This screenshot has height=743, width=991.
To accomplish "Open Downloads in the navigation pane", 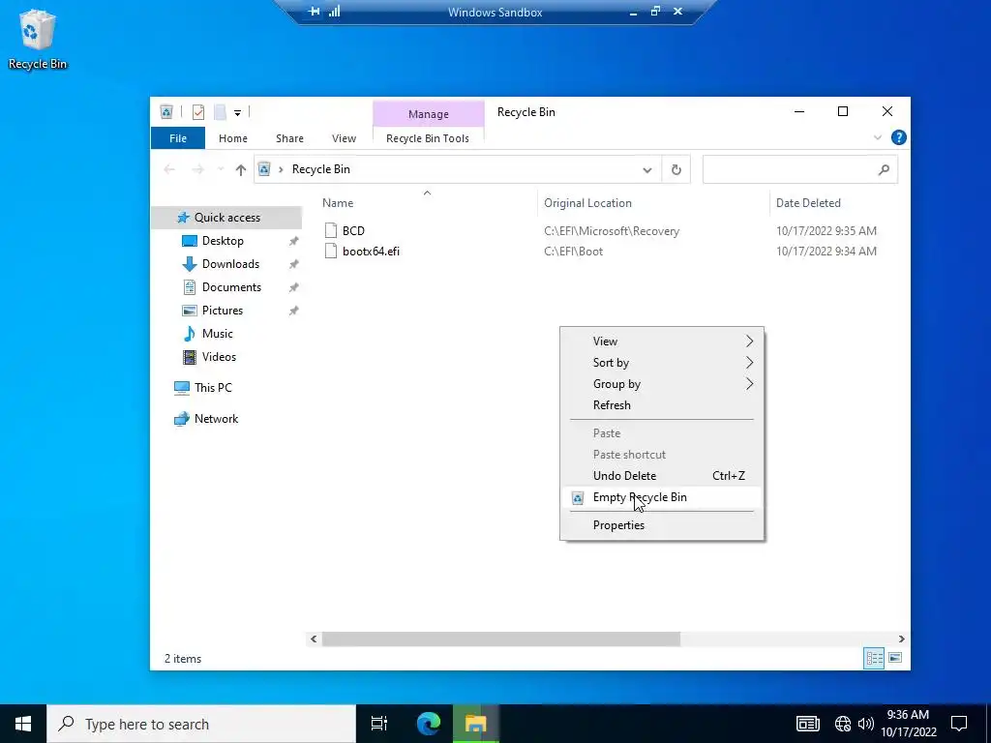I will (230, 264).
